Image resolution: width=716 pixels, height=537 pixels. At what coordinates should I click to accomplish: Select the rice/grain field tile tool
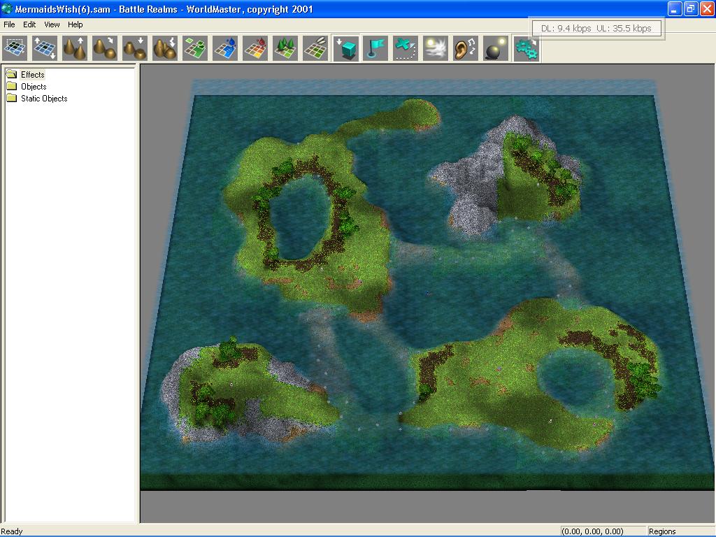(x=315, y=48)
